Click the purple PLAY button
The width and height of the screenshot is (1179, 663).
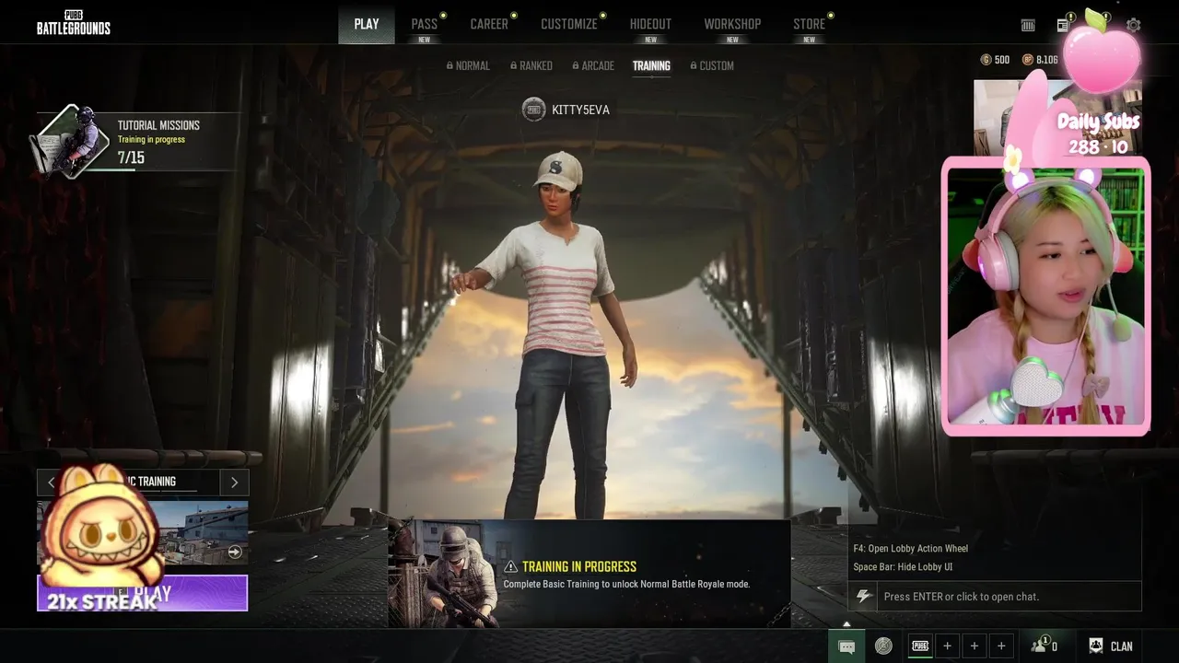[x=143, y=593]
